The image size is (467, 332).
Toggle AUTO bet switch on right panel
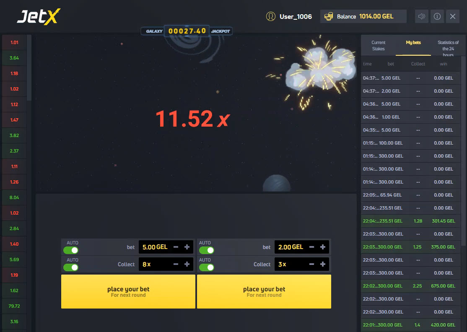click(x=207, y=250)
